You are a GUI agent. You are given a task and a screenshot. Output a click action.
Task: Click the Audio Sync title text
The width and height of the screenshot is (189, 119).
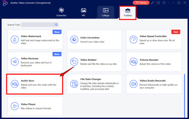coord(28,81)
